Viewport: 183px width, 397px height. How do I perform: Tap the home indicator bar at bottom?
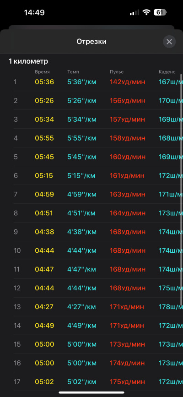(91, 392)
